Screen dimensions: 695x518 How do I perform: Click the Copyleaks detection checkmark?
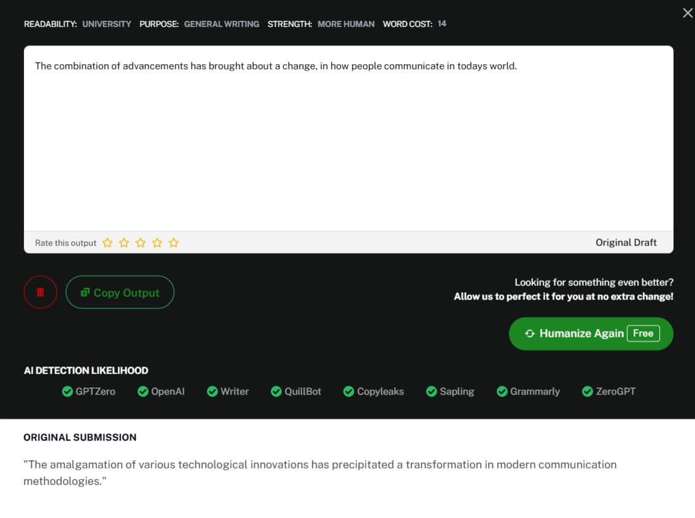pyautogui.click(x=349, y=392)
